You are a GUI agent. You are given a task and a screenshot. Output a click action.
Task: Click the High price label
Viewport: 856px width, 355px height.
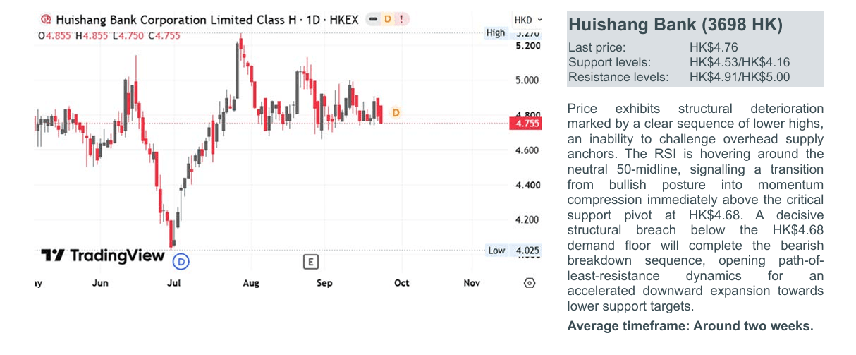coord(496,32)
